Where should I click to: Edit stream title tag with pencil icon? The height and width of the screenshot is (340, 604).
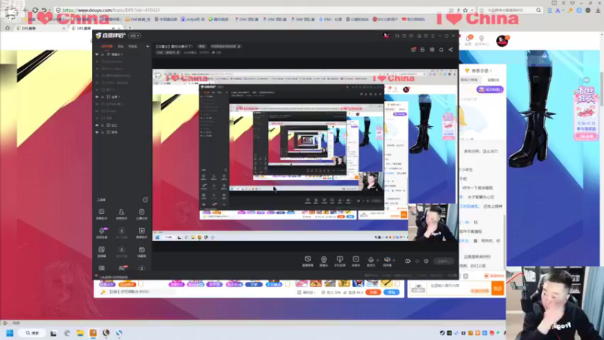pos(239,46)
